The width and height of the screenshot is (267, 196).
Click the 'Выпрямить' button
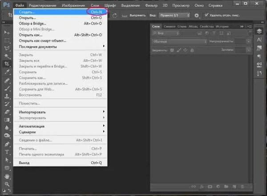pos(138,16)
